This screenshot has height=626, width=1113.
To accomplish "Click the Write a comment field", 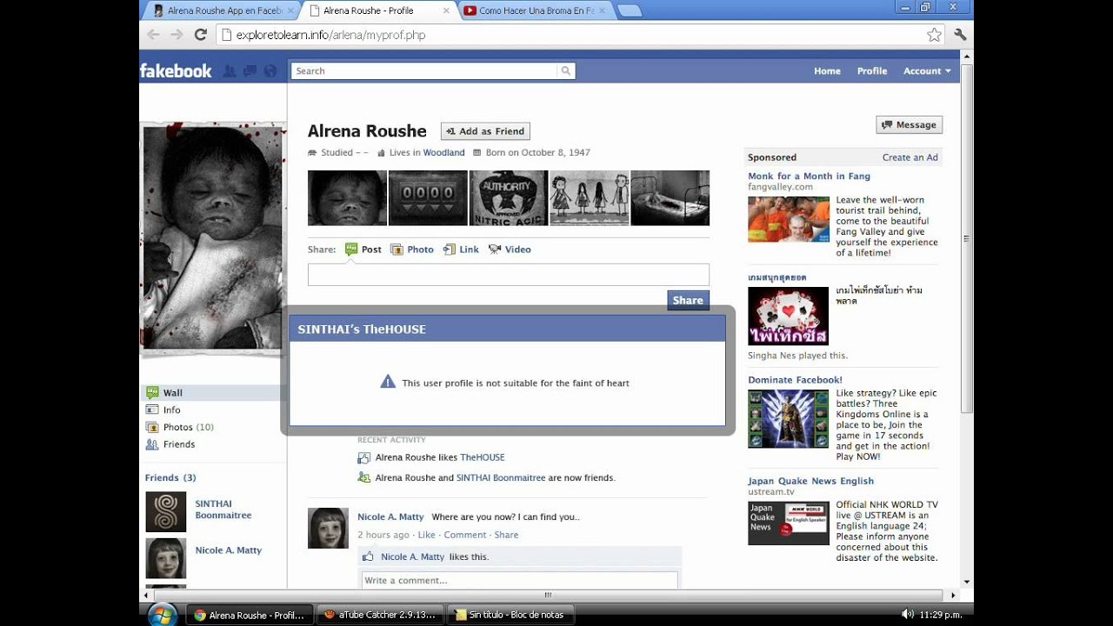I will pos(519,580).
